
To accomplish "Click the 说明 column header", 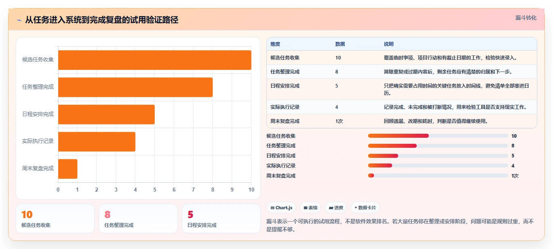I will (389, 44).
